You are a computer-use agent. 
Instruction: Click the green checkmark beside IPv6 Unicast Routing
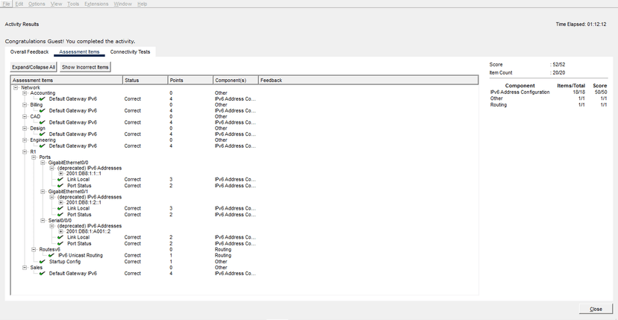point(52,255)
